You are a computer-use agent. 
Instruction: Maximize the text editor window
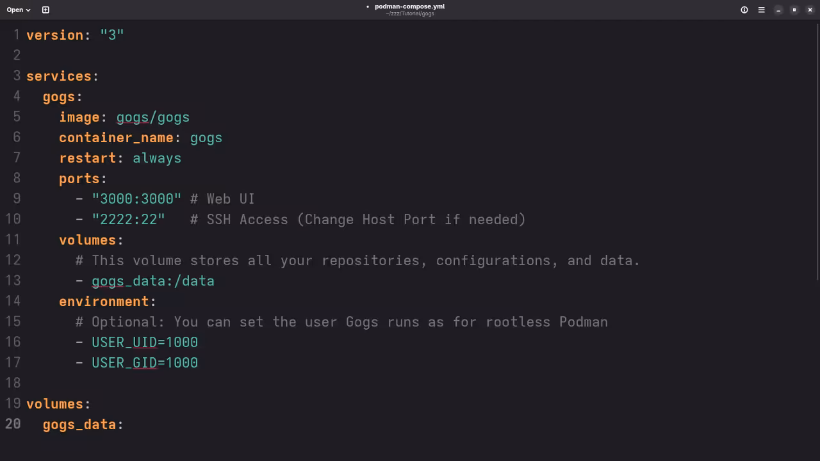tap(794, 10)
